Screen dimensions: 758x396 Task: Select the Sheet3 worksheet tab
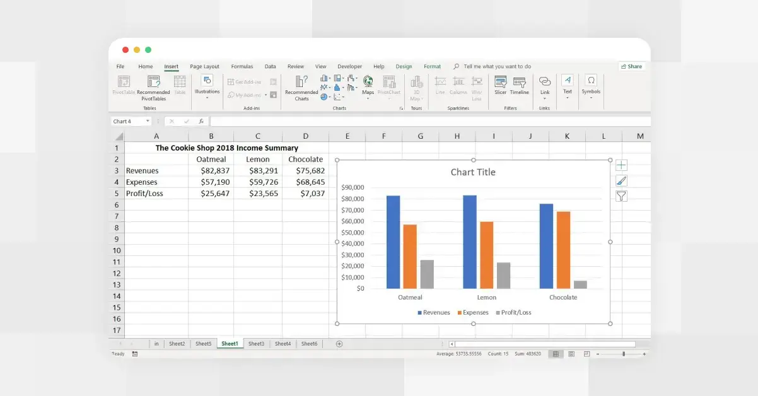click(256, 343)
